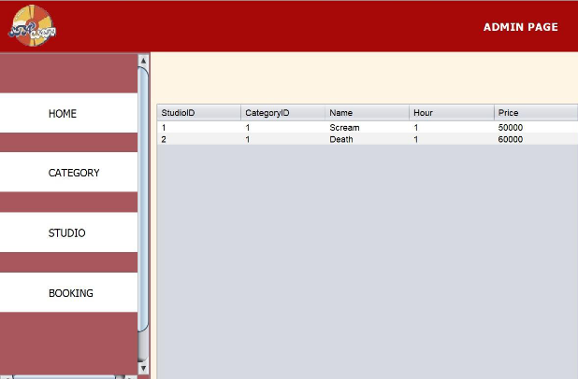Image resolution: width=578 pixels, height=379 pixels.
Task: Open the STUDIO menu item
Action: [x=66, y=233]
